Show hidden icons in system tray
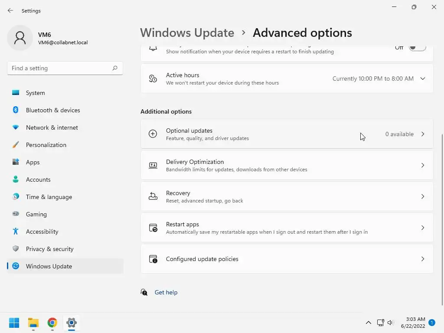 [x=369, y=323]
